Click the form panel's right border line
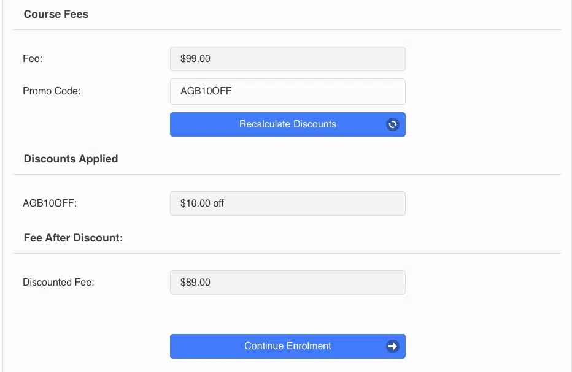The width and height of the screenshot is (572, 372). (571, 184)
